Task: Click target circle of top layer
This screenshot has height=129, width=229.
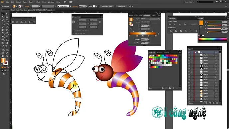Action: point(216,52)
